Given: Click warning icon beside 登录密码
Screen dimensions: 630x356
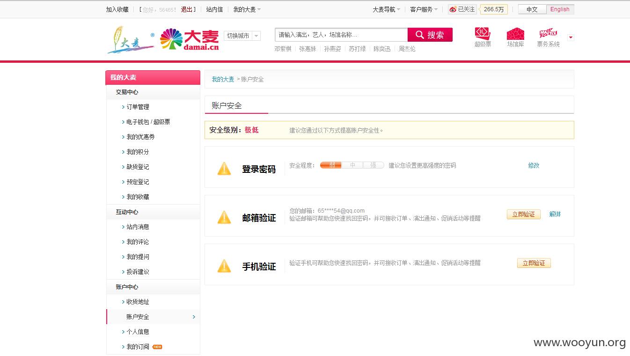Looking at the screenshot, I should coord(224,169).
